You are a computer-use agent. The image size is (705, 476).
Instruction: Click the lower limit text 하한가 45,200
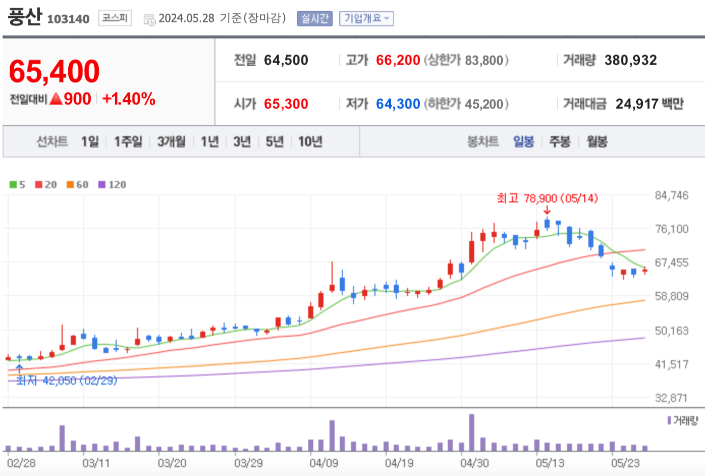pos(466,104)
